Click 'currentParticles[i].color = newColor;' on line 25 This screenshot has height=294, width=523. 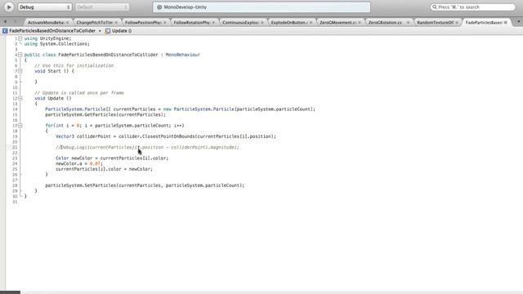104,169
